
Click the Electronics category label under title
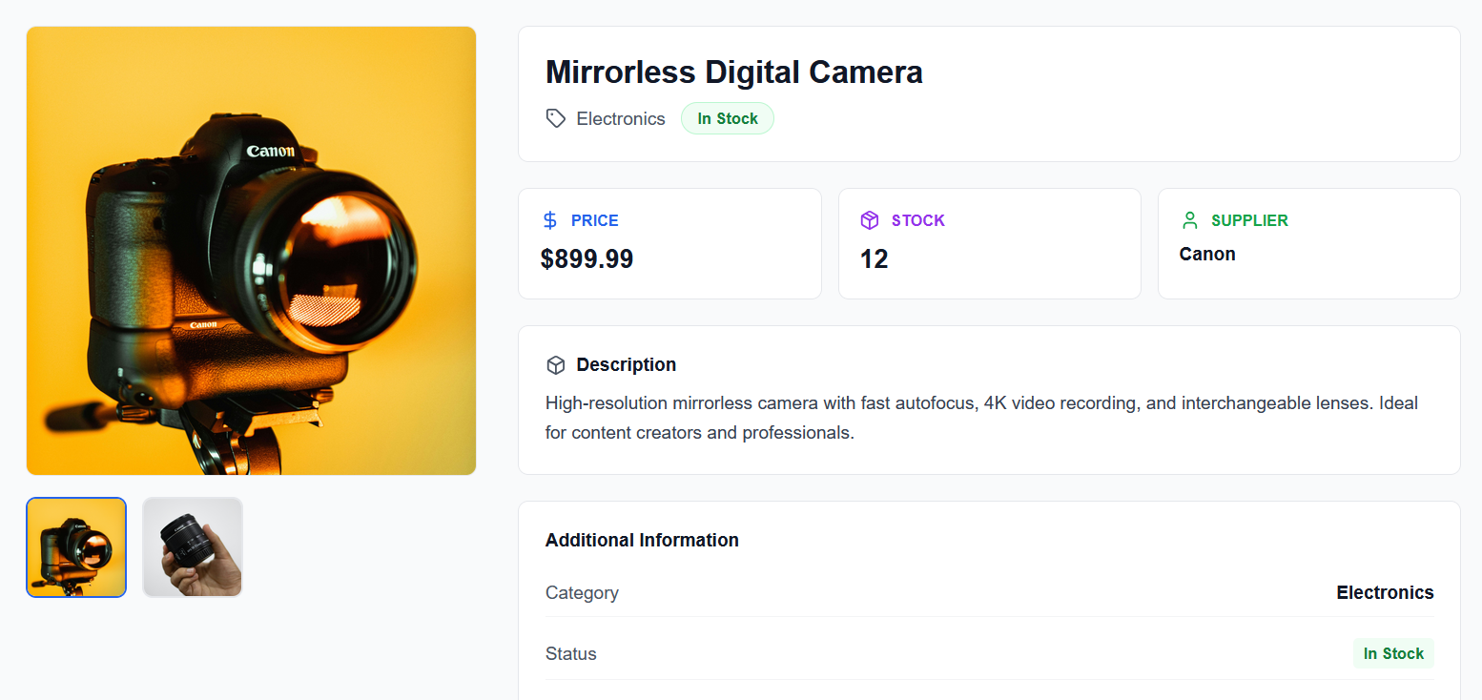(620, 118)
